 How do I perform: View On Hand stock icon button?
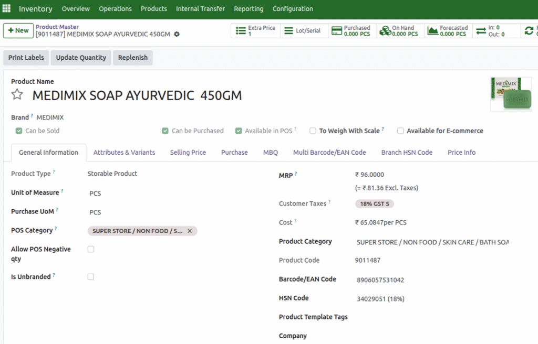pos(385,31)
